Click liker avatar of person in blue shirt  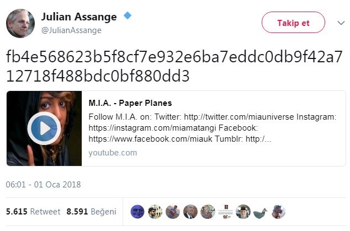[173, 211]
